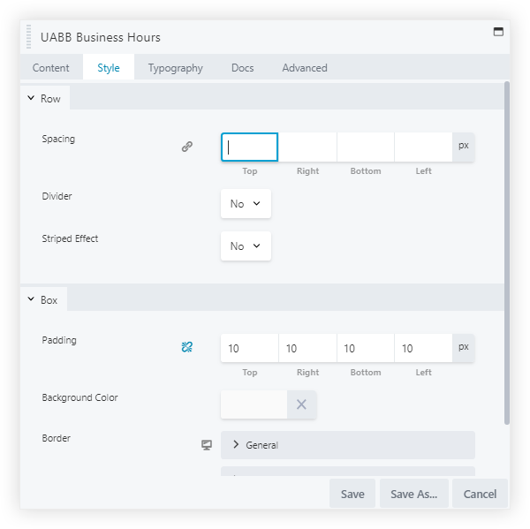Click the maximize panel icon
Screen dimensions: 530x529
498,32
